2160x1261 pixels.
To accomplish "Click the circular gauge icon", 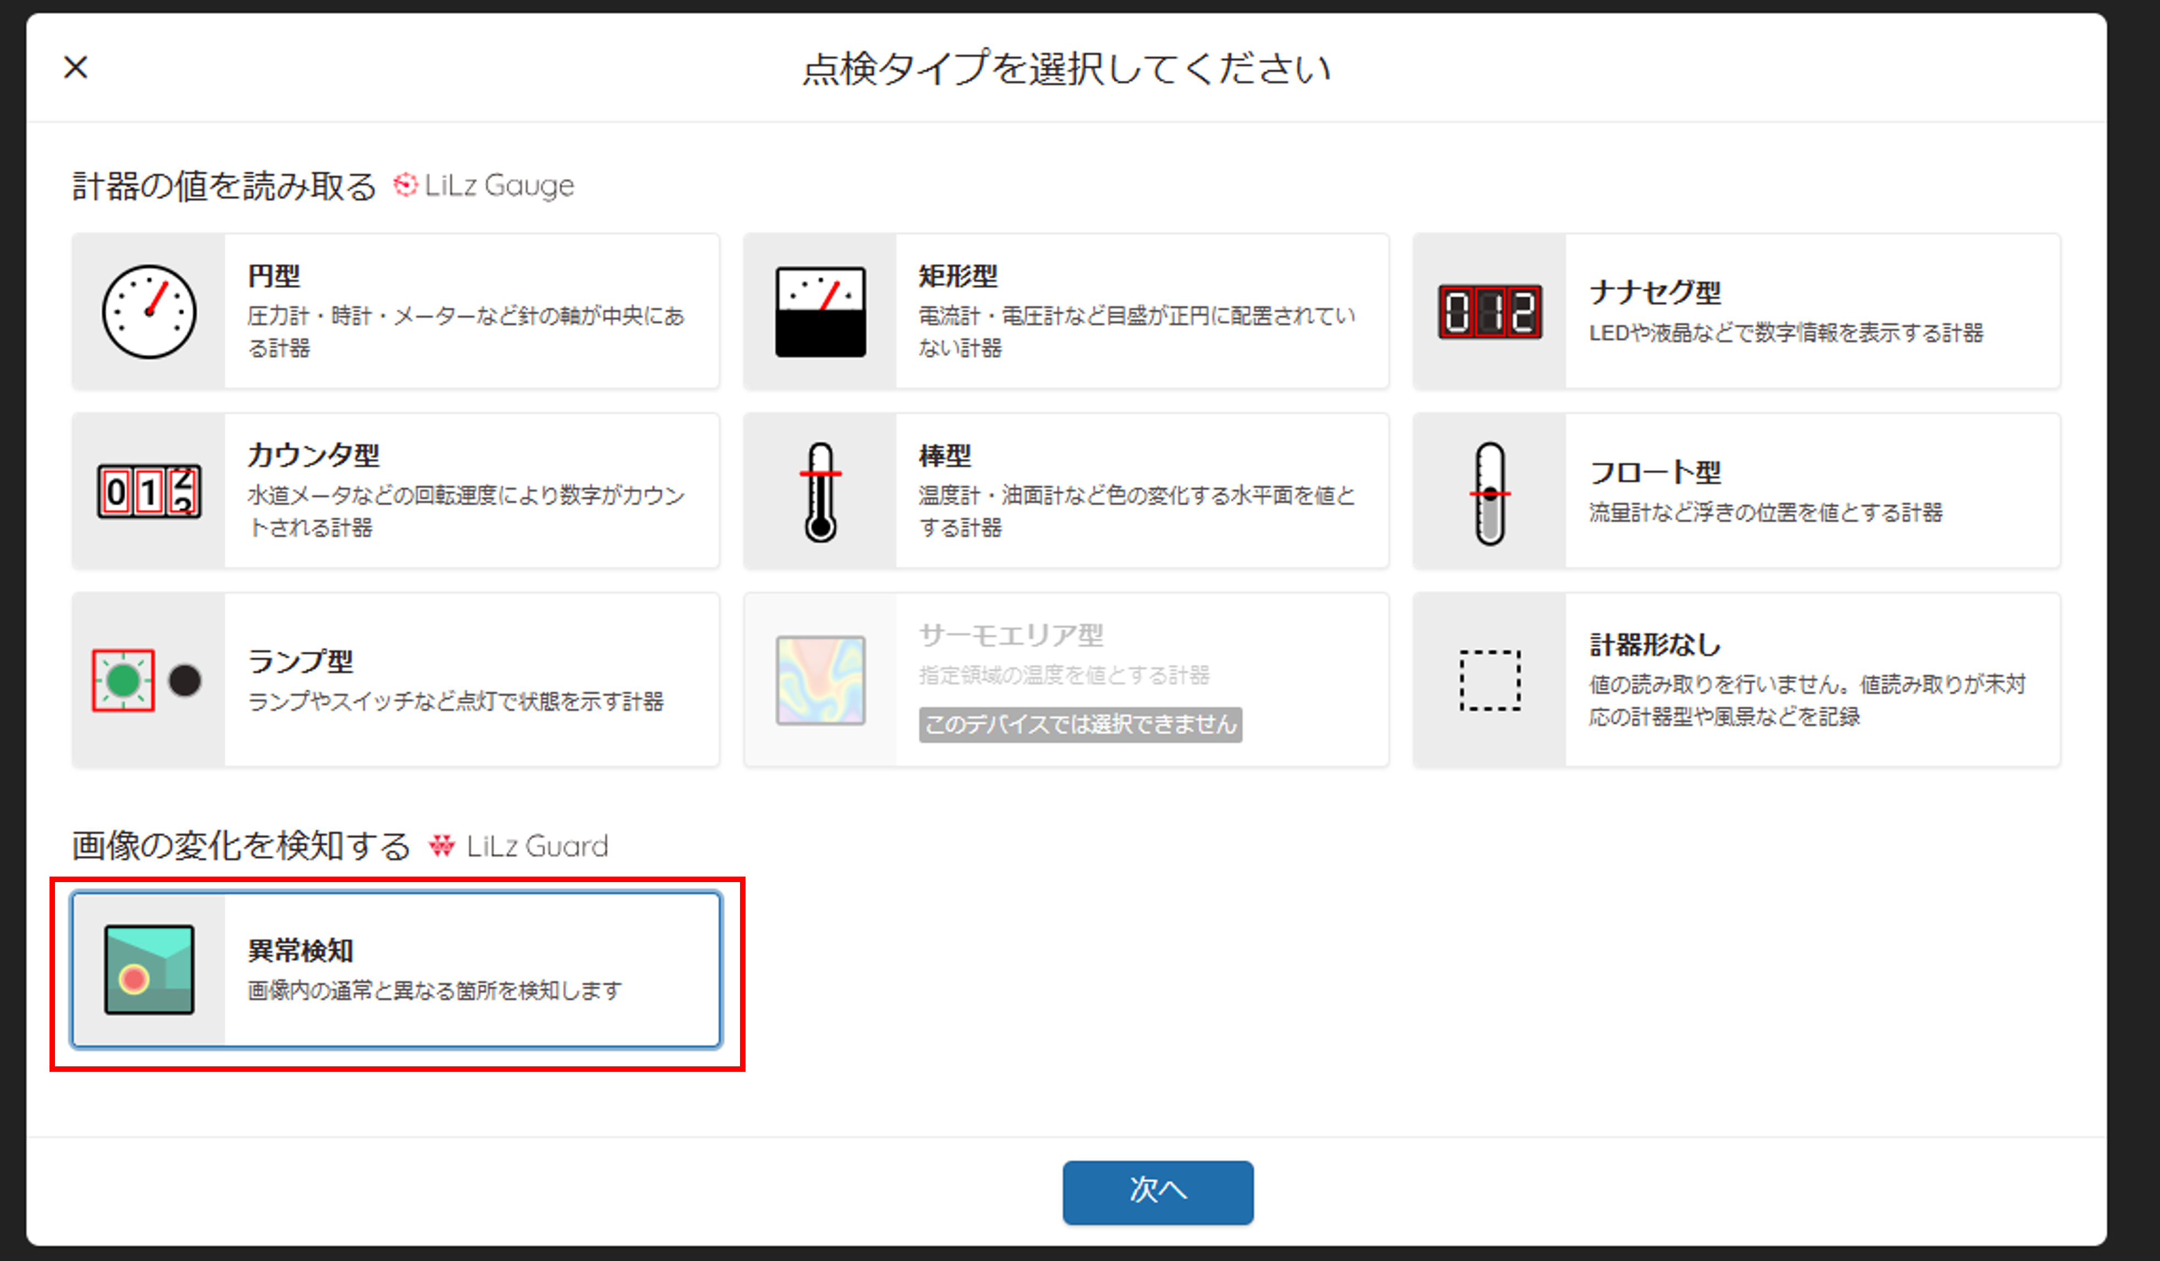I will 149,312.
